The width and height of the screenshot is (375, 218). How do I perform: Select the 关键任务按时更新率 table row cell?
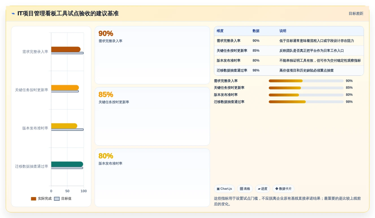coord(232,51)
